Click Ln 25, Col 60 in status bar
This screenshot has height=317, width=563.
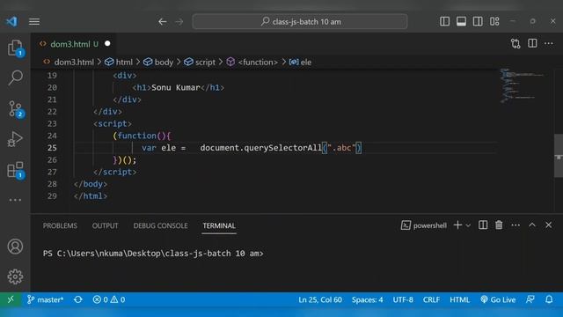[320, 299]
